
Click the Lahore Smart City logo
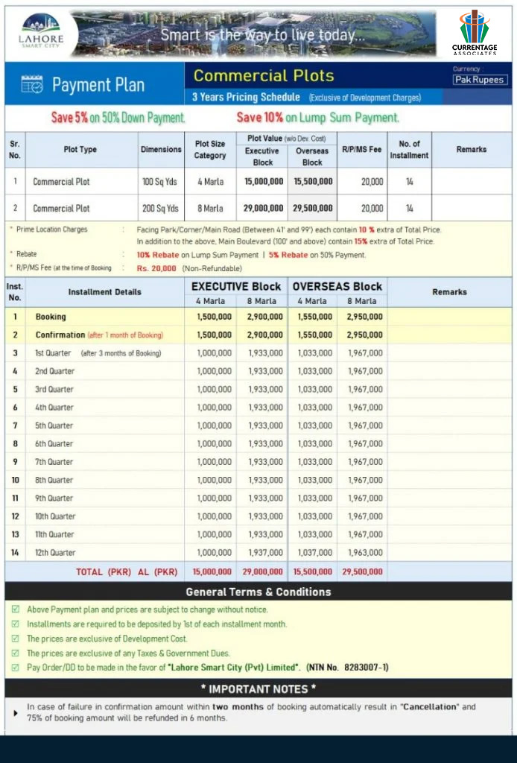tap(41, 31)
